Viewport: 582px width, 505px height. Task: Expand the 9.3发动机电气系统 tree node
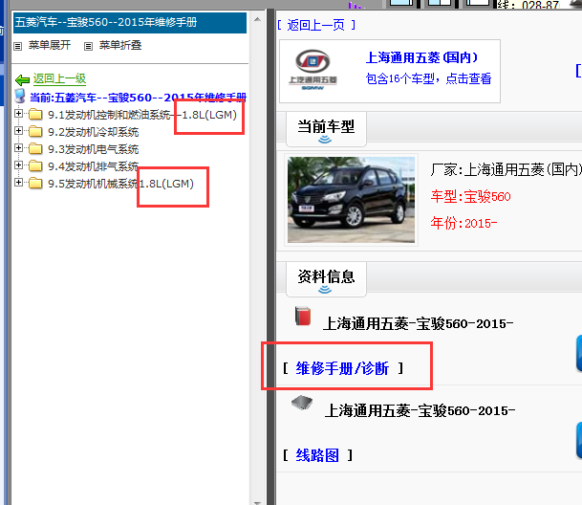(x=18, y=148)
